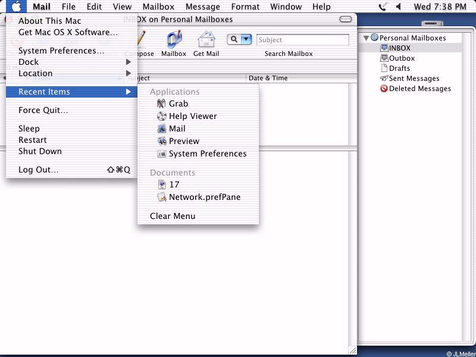Click the System Preferences icon in Recent Items
The height and width of the screenshot is (357, 476).
pos(161,154)
